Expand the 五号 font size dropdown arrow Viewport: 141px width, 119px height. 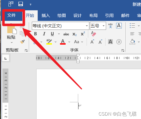pos(104,26)
